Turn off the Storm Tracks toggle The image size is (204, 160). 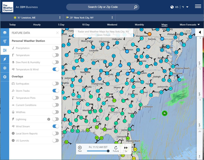(x=55, y=91)
